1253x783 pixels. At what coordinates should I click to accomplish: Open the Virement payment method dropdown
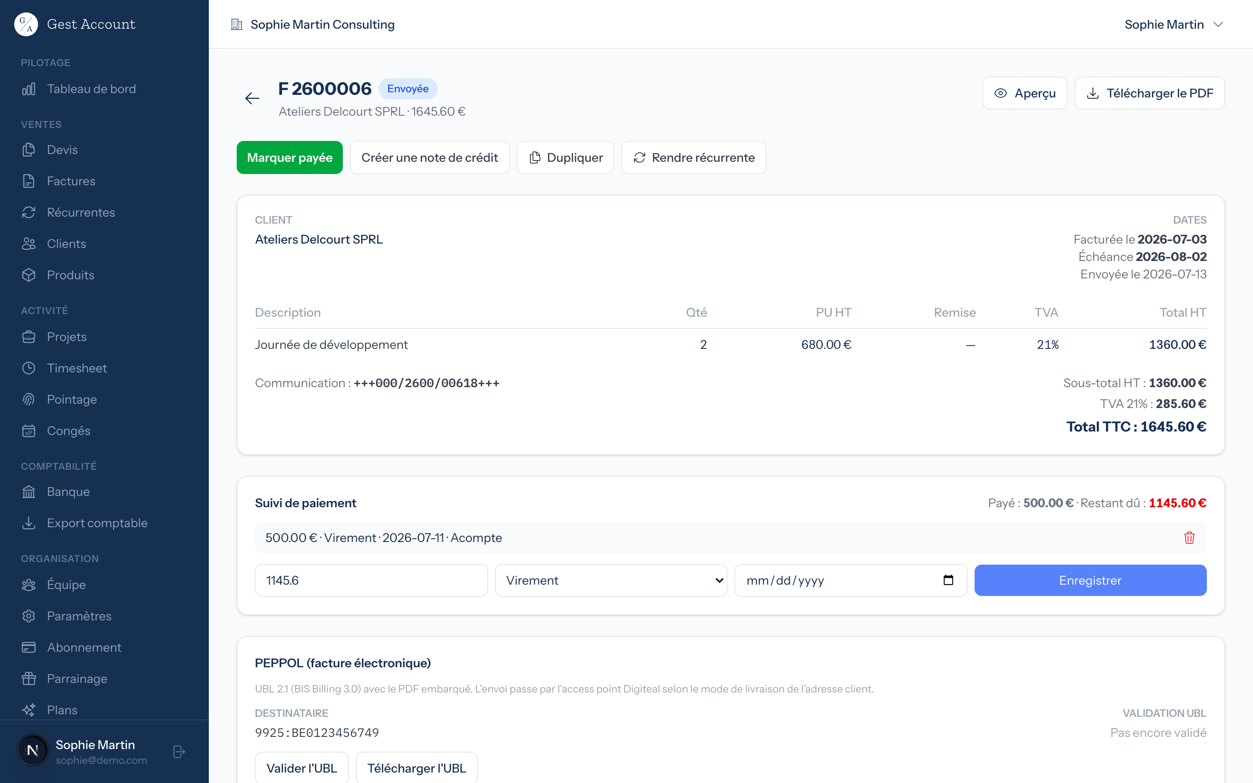click(611, 580)
